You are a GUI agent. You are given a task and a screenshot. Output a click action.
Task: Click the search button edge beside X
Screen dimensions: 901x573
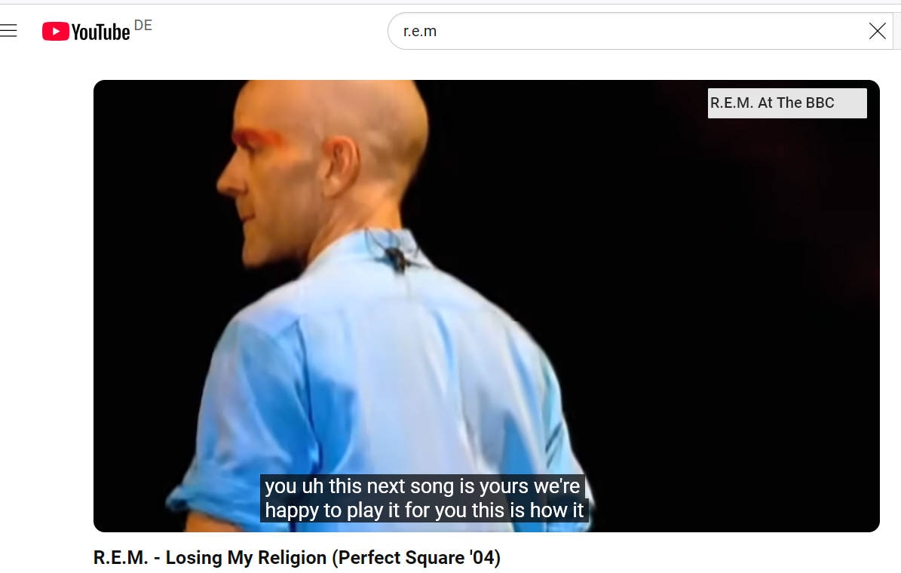pos(897,31)
